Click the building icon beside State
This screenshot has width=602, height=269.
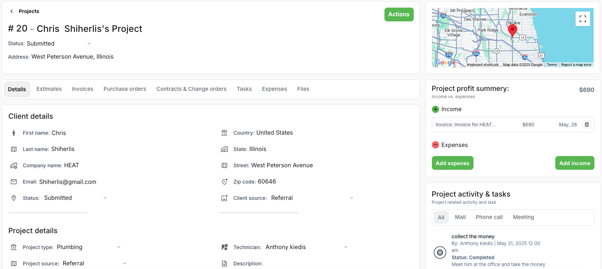[x=224, y=149]
